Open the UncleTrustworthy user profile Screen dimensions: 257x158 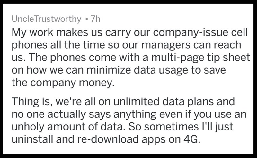pyautogui.click(x=46, y=19)
